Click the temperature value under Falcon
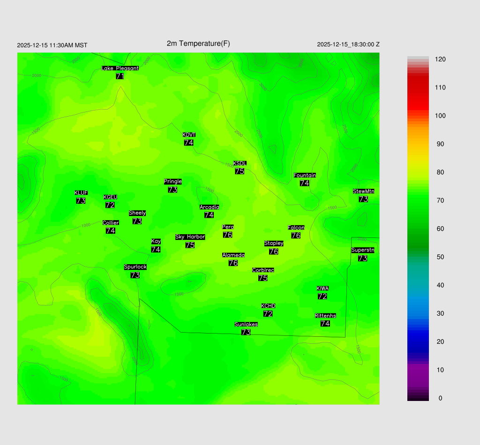Viewport: 480px width, 445px height. pyautogui.click(x=296, y=236)
